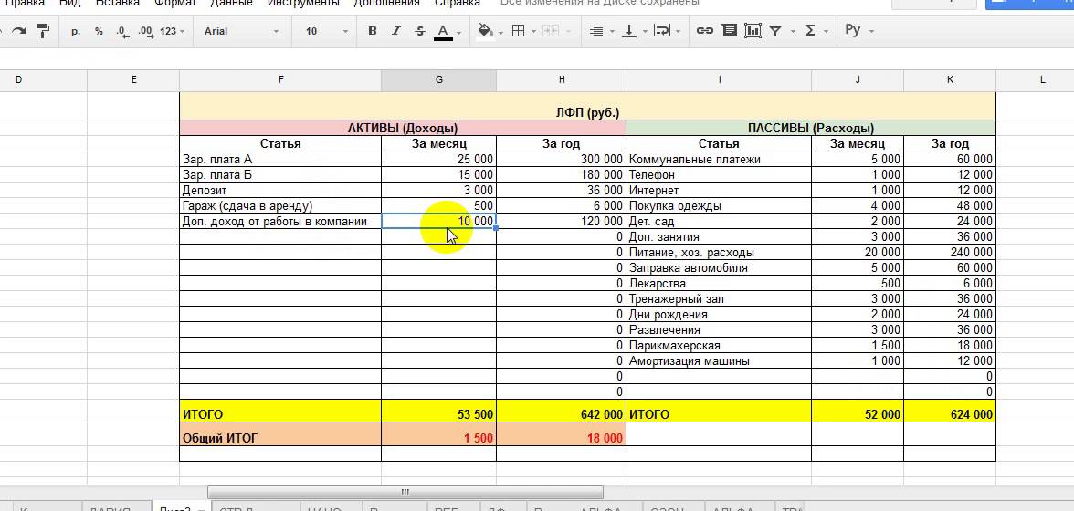
Task: Click the Заправка автомобиля cell
Action: click(x=719, y=268)
